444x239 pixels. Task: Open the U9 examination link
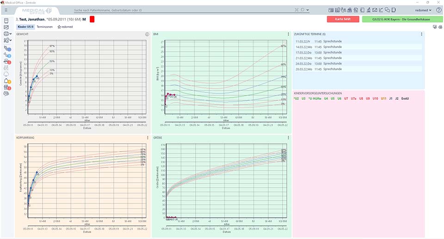[x=368, y=98]
